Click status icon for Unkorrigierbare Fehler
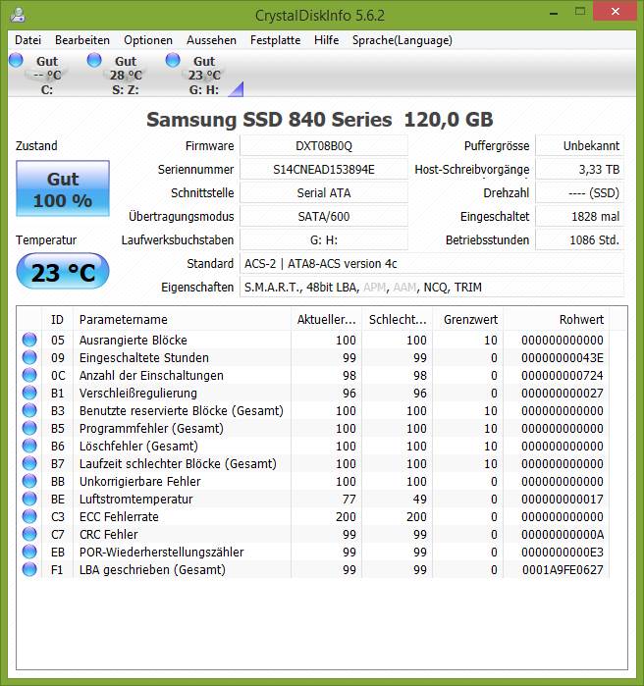The image size is (644, 686). click(29, 481)
